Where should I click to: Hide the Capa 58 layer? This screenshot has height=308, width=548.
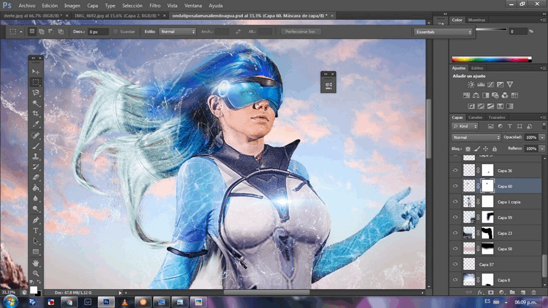(x=455, y=249)
